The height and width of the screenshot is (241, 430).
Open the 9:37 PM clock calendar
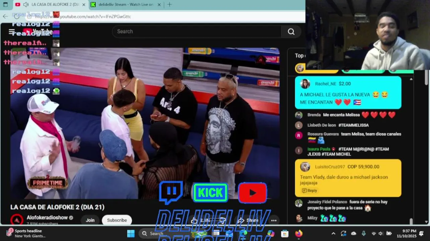coord(406,233)
